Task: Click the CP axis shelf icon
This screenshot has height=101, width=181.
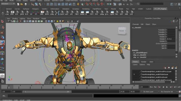Action: click(x=32, y=13)
